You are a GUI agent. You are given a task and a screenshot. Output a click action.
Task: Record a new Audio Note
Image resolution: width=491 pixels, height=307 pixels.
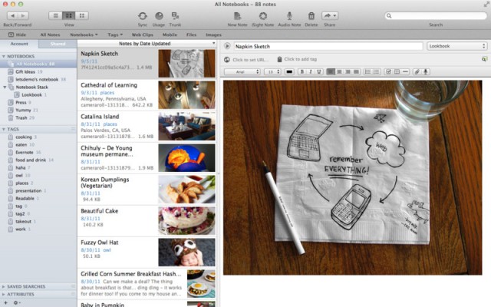coord(289,15)
